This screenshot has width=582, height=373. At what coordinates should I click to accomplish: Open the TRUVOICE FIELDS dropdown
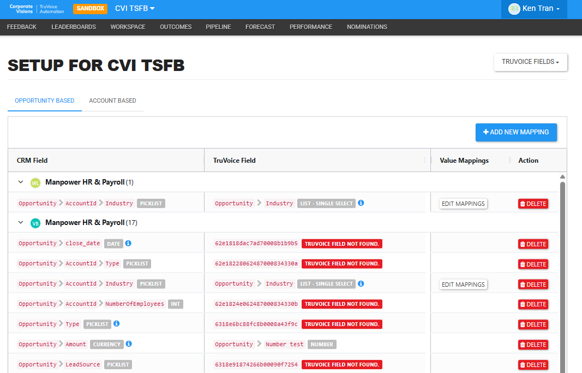(x=530, y=62)
